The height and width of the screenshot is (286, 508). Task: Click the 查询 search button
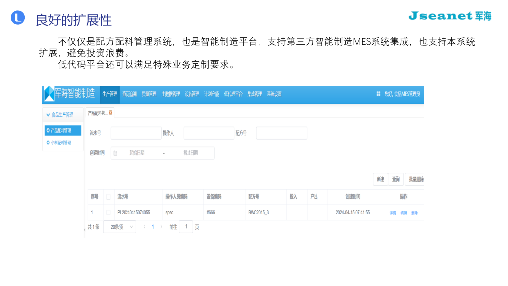[x=395, y=179]
